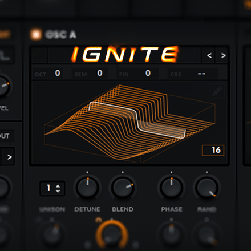251x251 pixels.
Task: Click the PHASE label
Action: click(172, 209)
